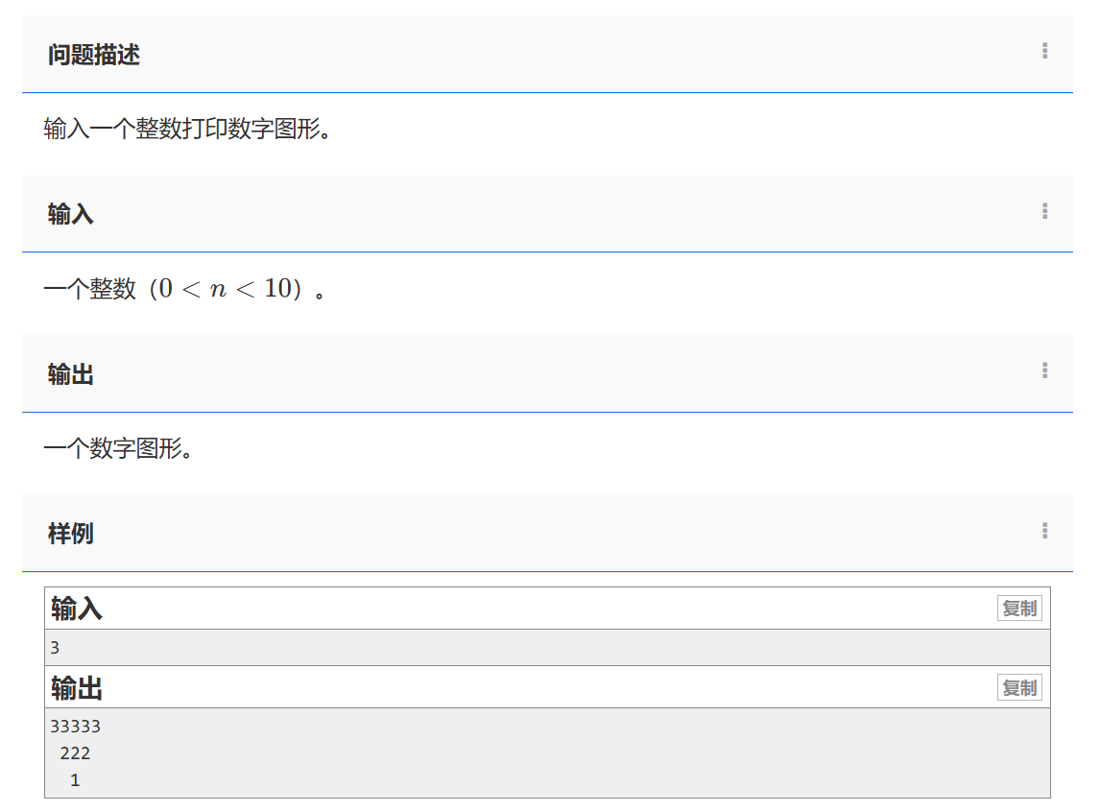This screenshot has height=812, width=1100.
Task: Click the three-dot icon beside 问题描述
Action: point(1043,53)
